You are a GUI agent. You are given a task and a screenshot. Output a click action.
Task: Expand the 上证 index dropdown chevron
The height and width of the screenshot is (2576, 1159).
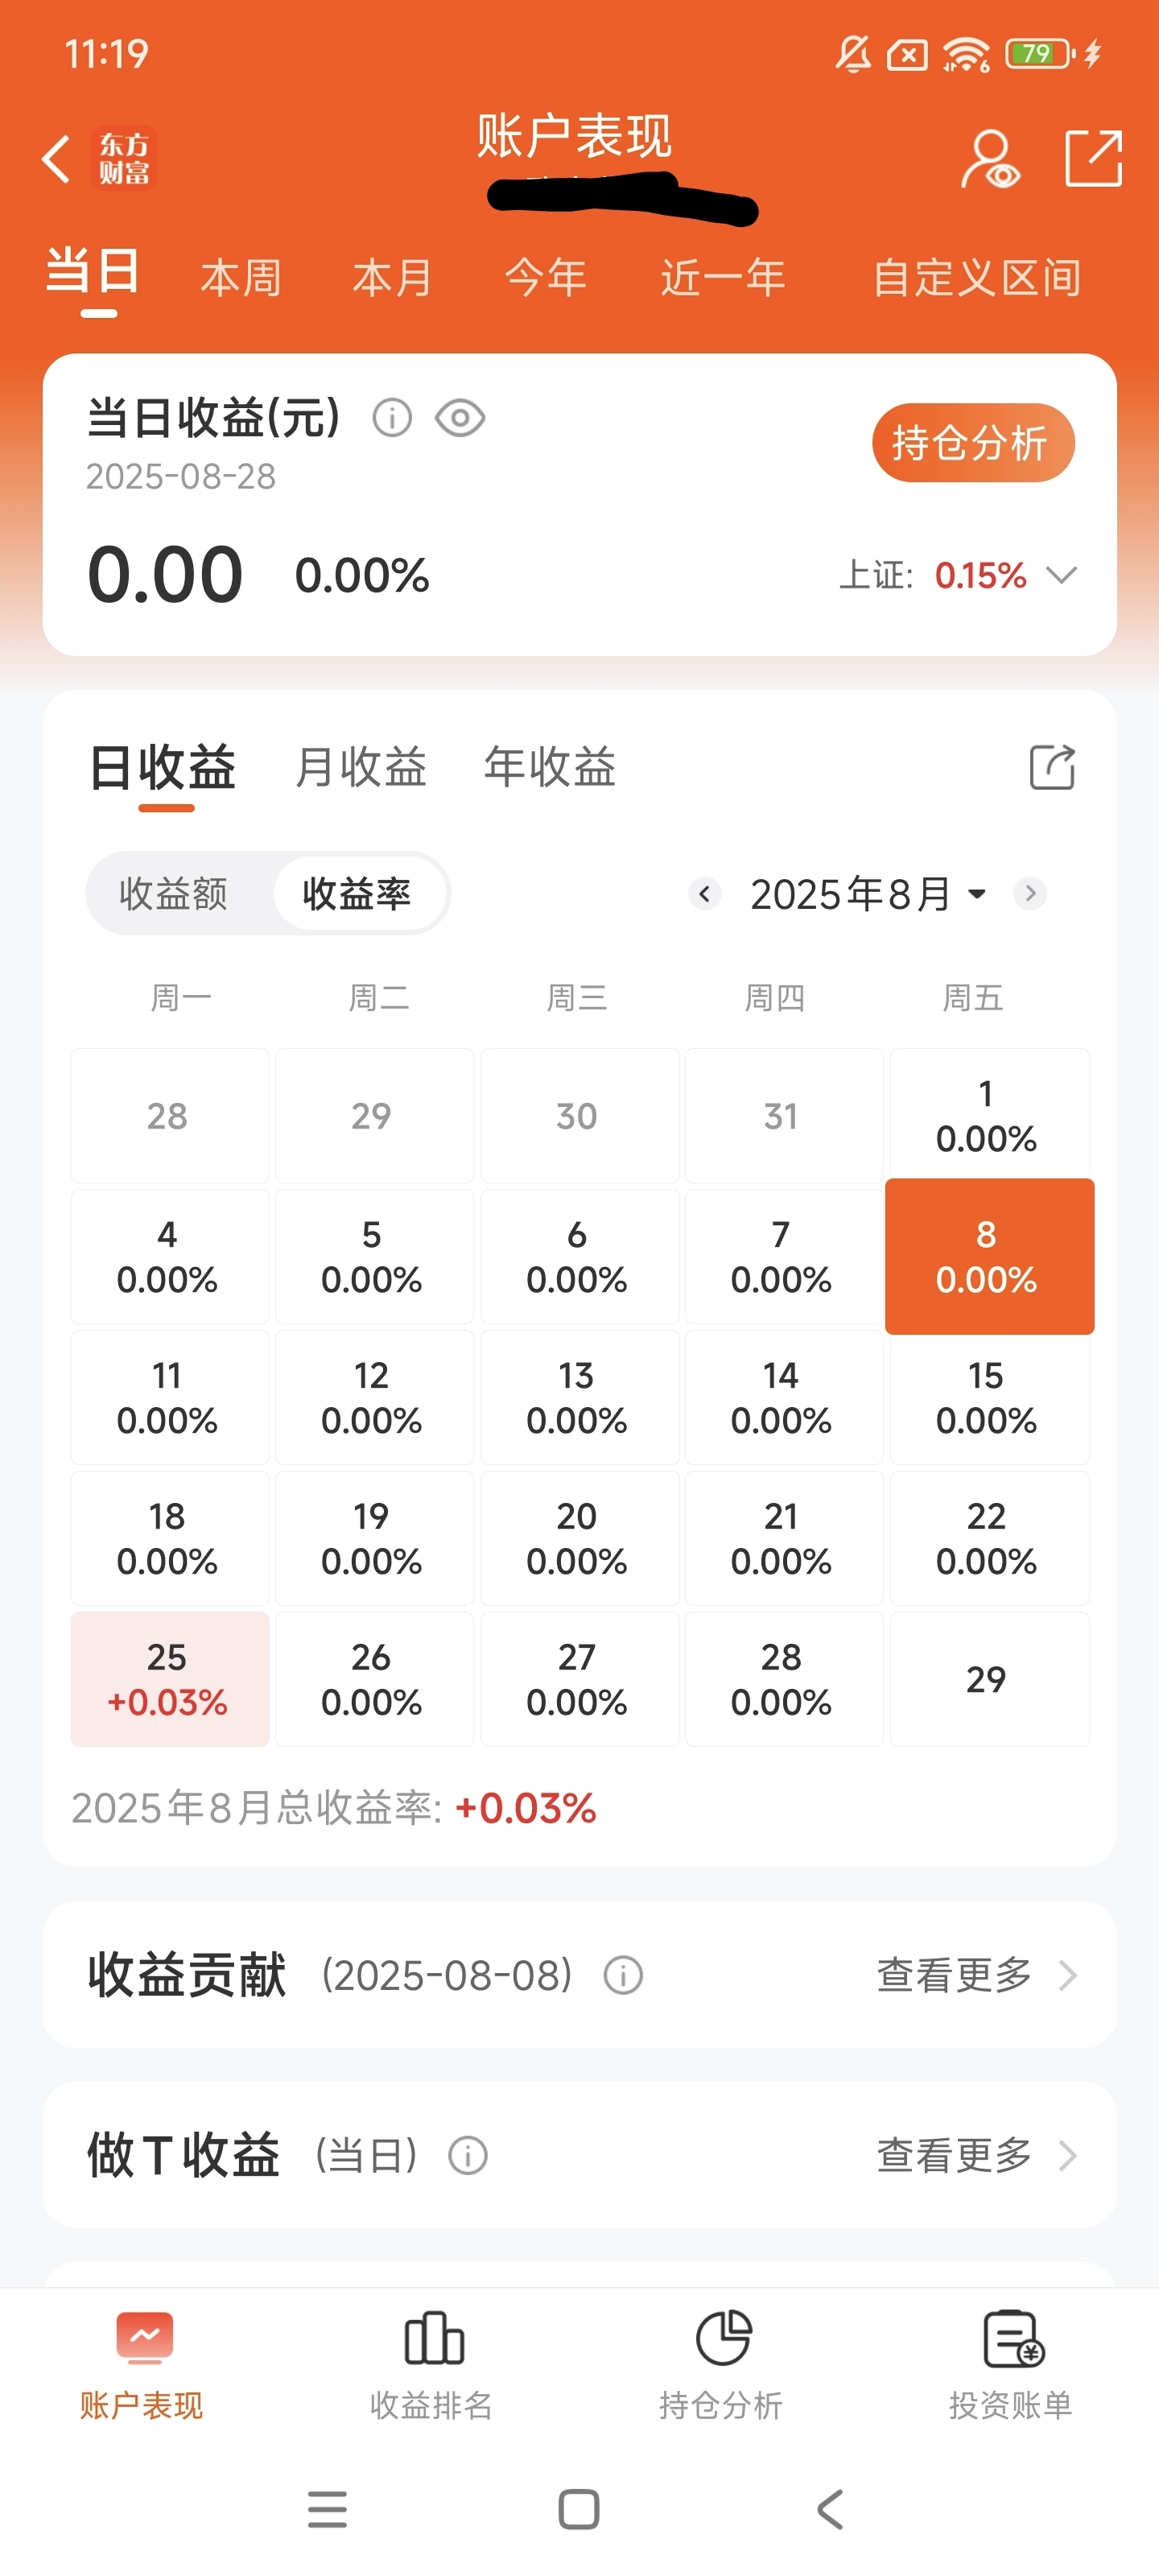point(1061,575)
